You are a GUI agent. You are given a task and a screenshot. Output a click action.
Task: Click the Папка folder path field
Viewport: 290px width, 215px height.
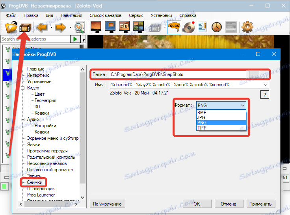[178, 74]
